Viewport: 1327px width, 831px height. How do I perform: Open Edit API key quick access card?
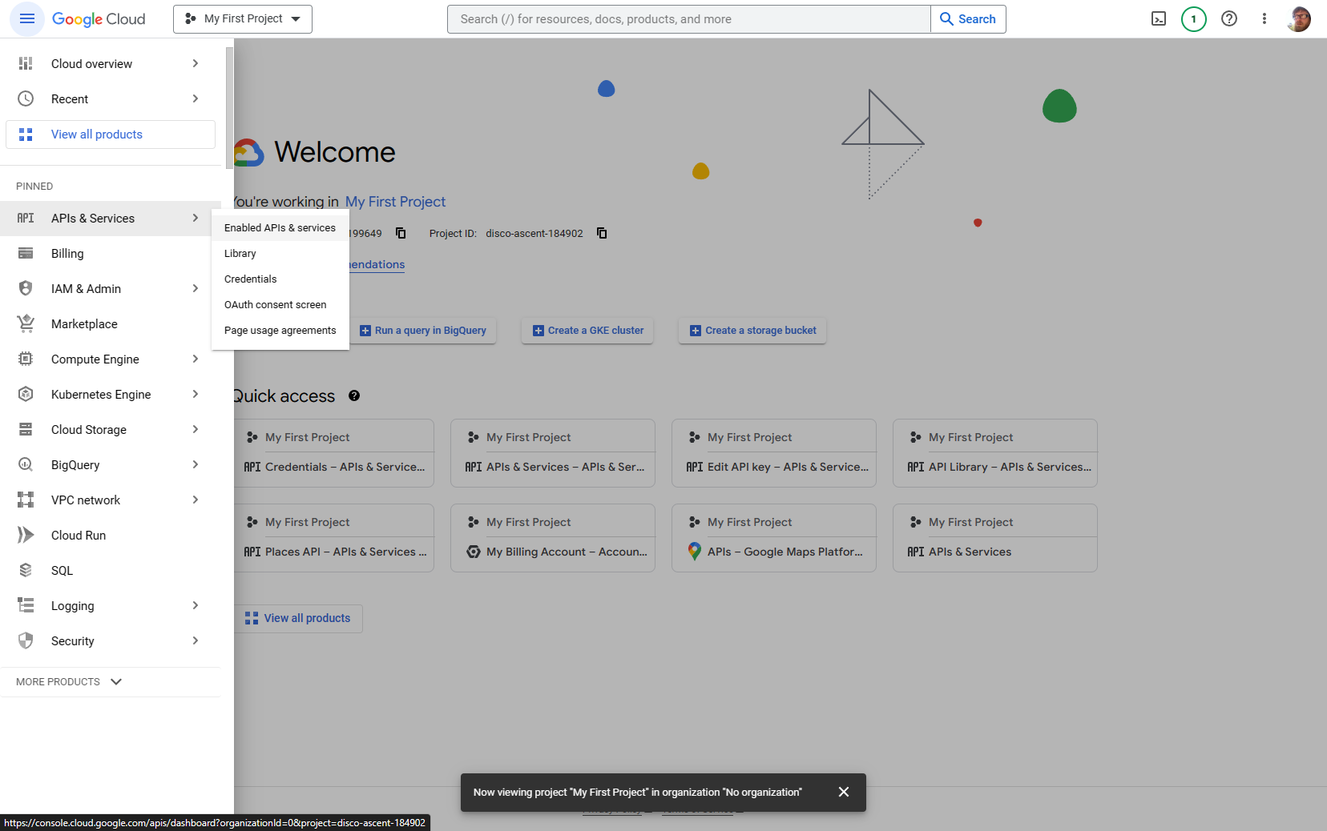(774, 453)
